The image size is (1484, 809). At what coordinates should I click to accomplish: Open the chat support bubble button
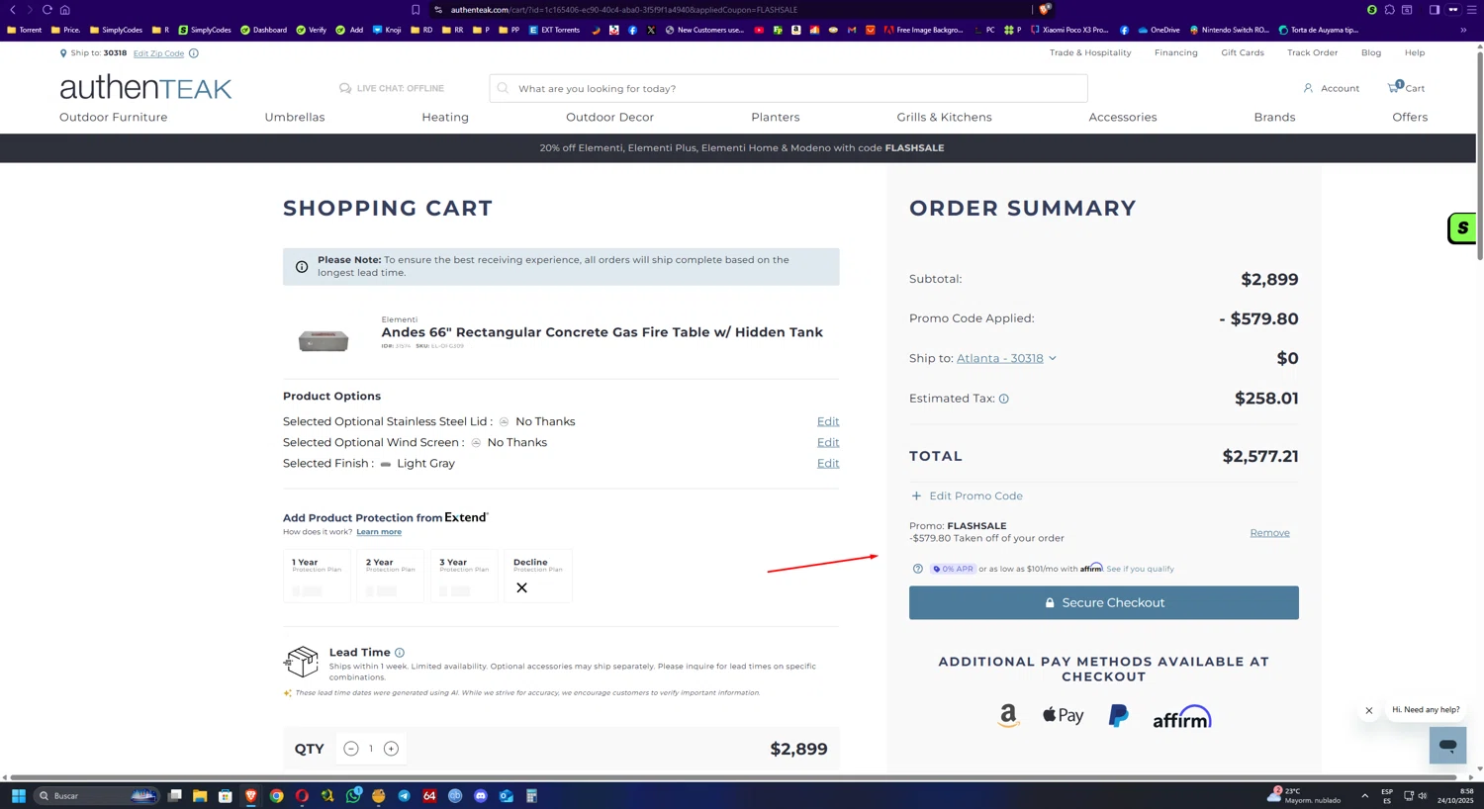pyautogui.click(x=1447, y=745)
